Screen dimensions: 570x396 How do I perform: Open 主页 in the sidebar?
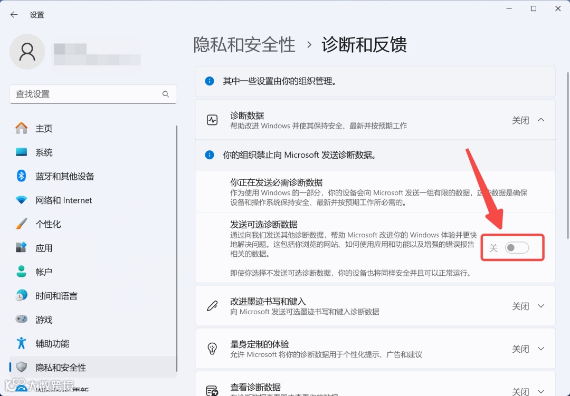click(93, 128)
